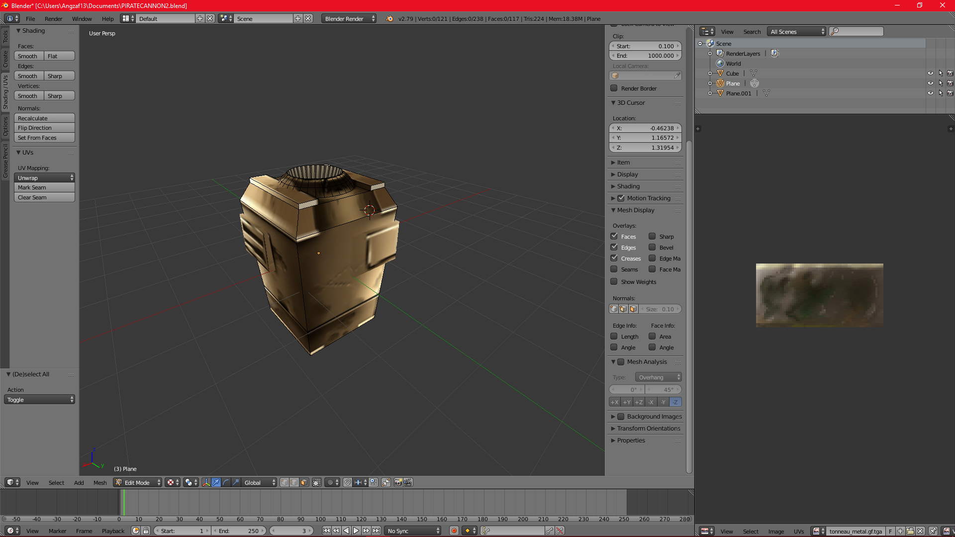Click the record keyframe button in timeline
Screen dimensions: 955x537
(x=454, y=531)
